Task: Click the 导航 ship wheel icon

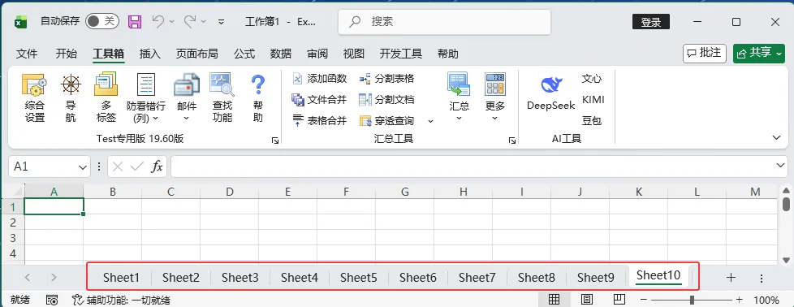Action: click(71, 84)
